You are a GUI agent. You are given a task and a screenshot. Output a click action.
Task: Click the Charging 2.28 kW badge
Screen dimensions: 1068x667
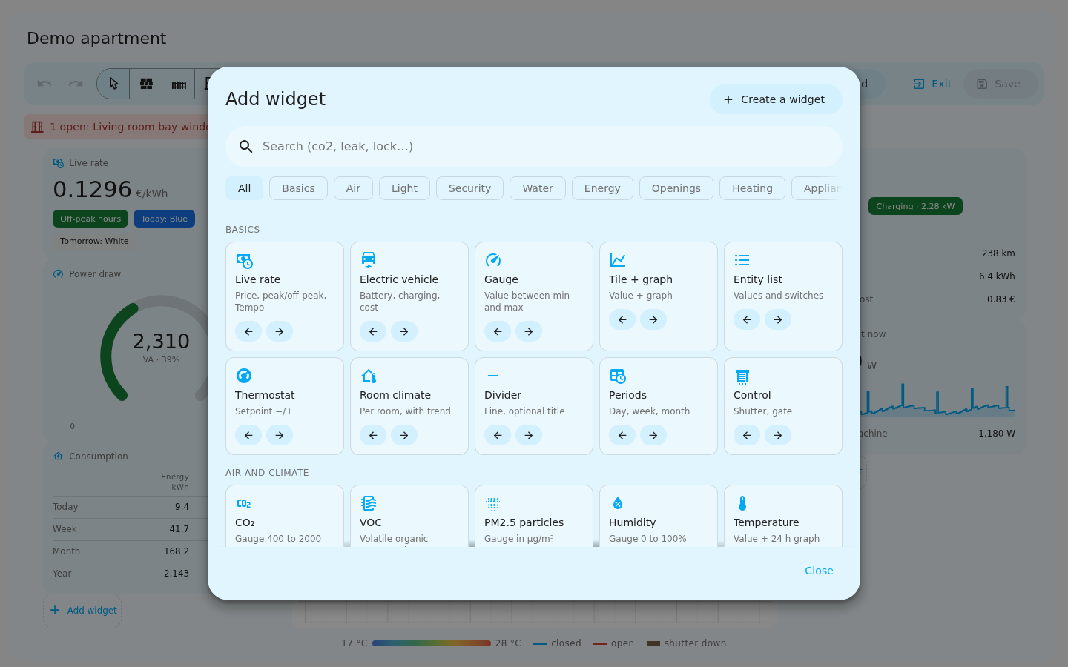pyautogui.click(x=915, y=206)
